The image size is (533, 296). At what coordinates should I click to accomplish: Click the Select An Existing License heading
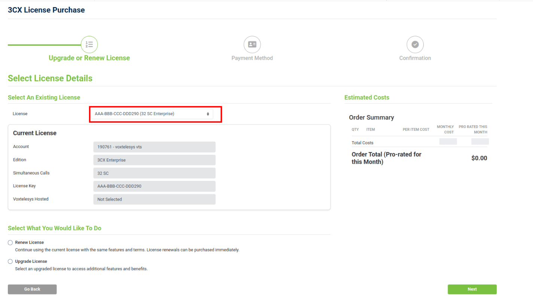click(x=44, y=98)
